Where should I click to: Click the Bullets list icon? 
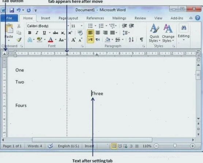(90, 26)
